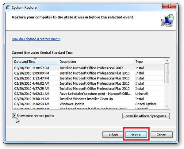Click Install type cell in 2:10:57 PM row
184x149 pixels.
tap(140, 68)
